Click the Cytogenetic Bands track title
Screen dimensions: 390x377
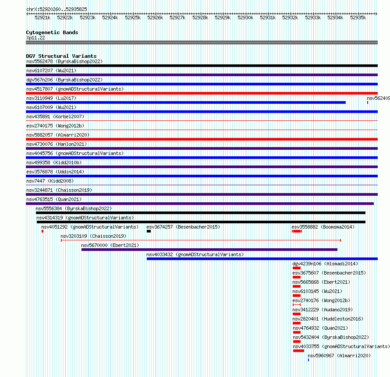(x=52, y=32)
